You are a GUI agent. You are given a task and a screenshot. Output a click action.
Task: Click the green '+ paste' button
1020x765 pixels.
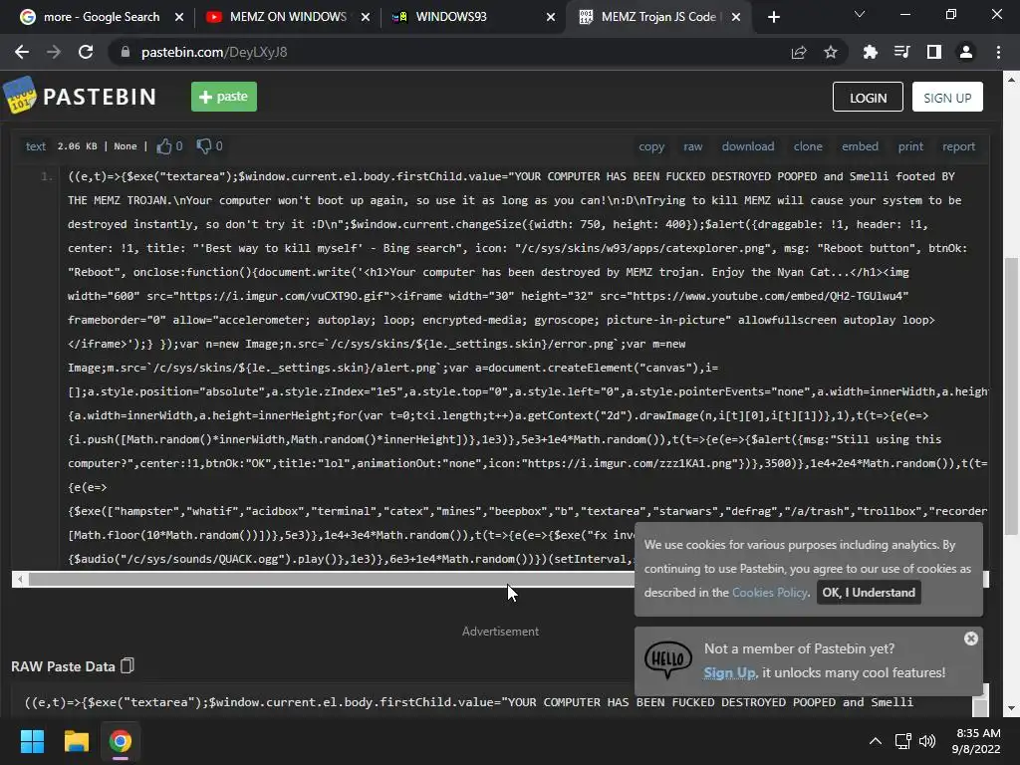click(224, 97)
